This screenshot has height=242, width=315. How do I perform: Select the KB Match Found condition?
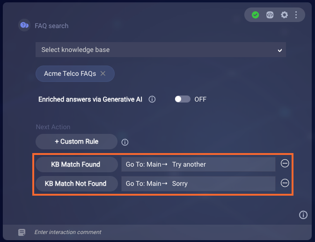pos(77,164)
